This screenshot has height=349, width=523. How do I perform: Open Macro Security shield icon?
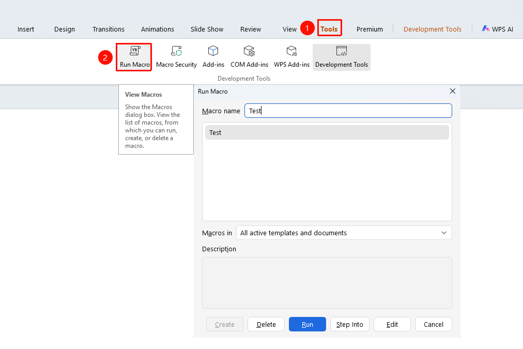[x=176, y=51]
